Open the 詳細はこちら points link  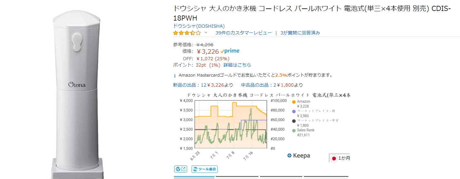[237, 65]
